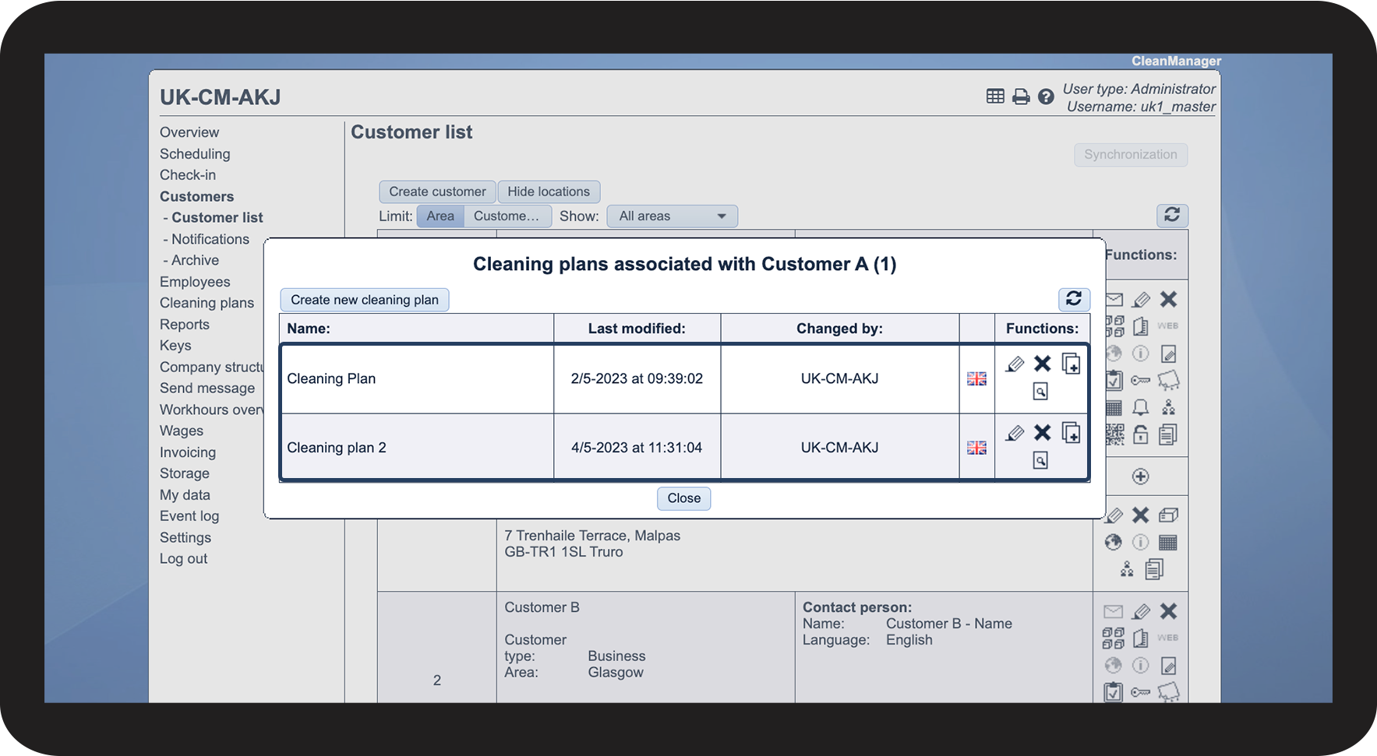Click the printer icon in the header
The width and height of the screenshot is (1377, 756).
pos(1020,97)
